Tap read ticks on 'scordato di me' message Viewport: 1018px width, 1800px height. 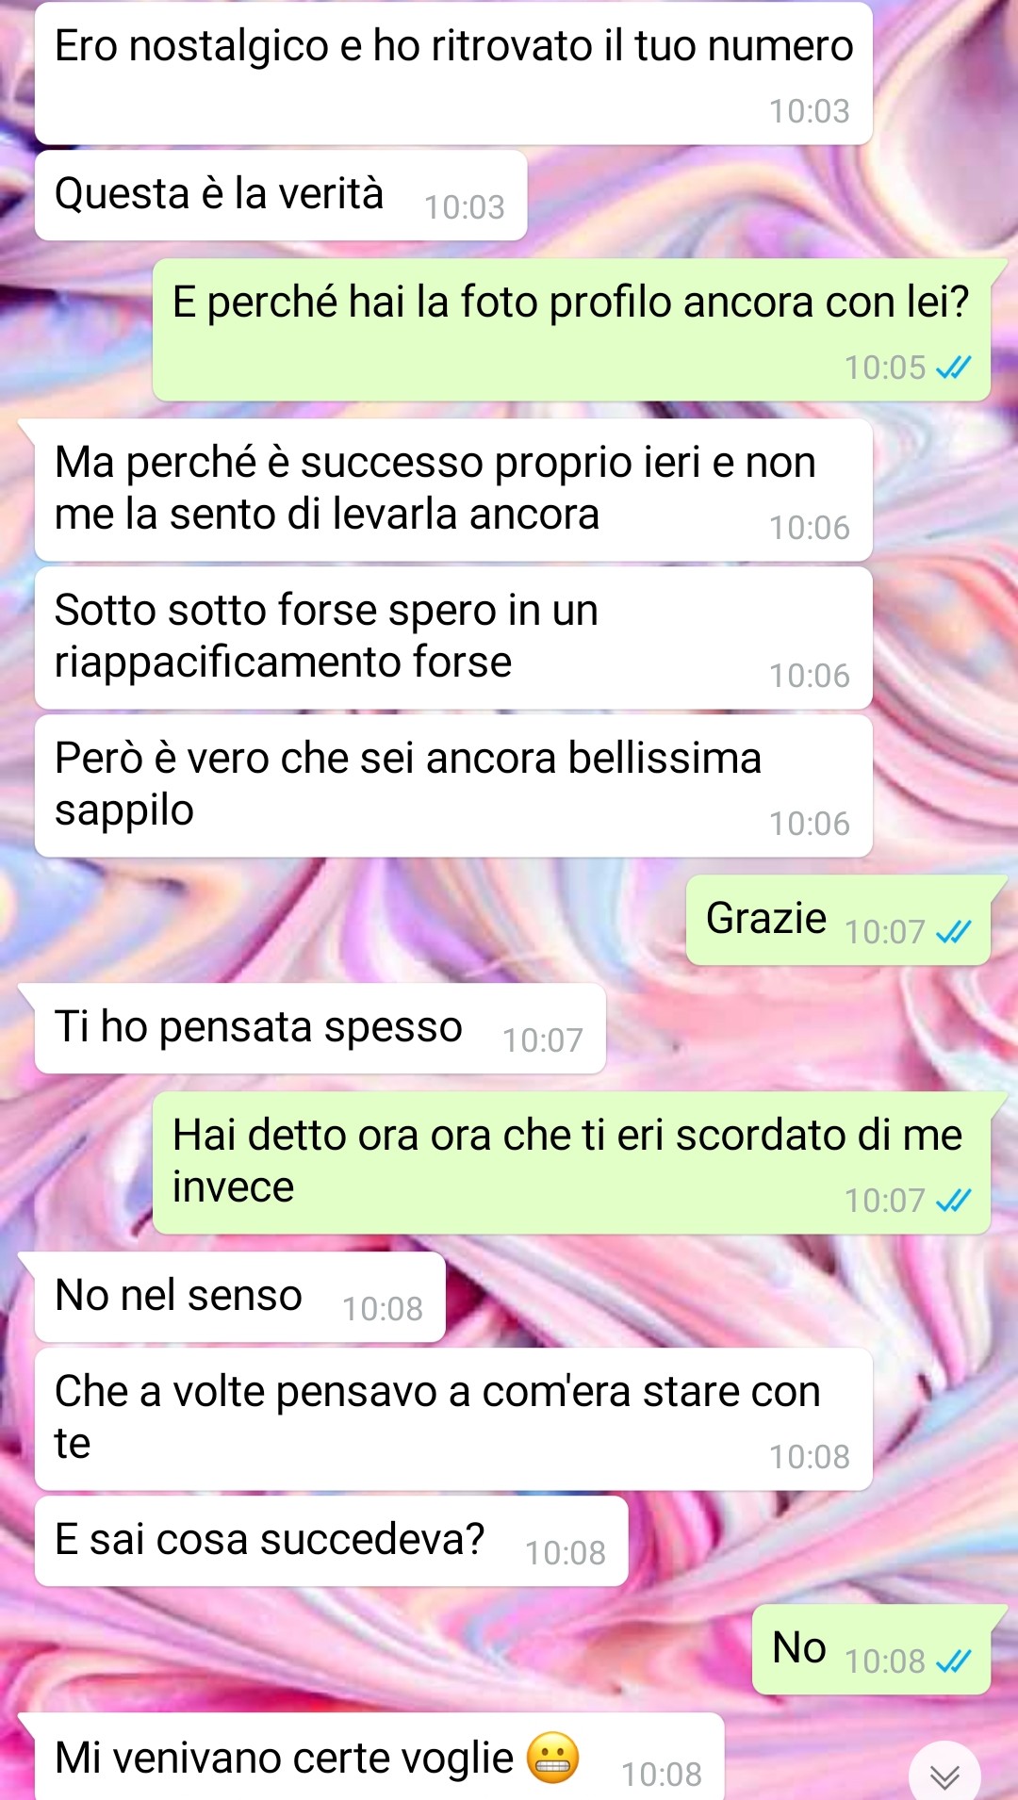coord(953,1201)
